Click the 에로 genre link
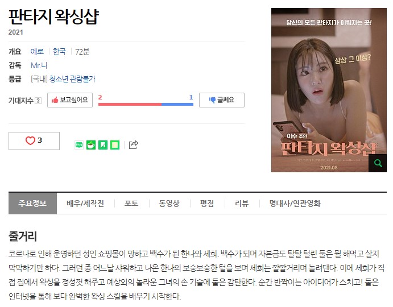The width and height of the screenshot is (393, 307). pos(37,52)
